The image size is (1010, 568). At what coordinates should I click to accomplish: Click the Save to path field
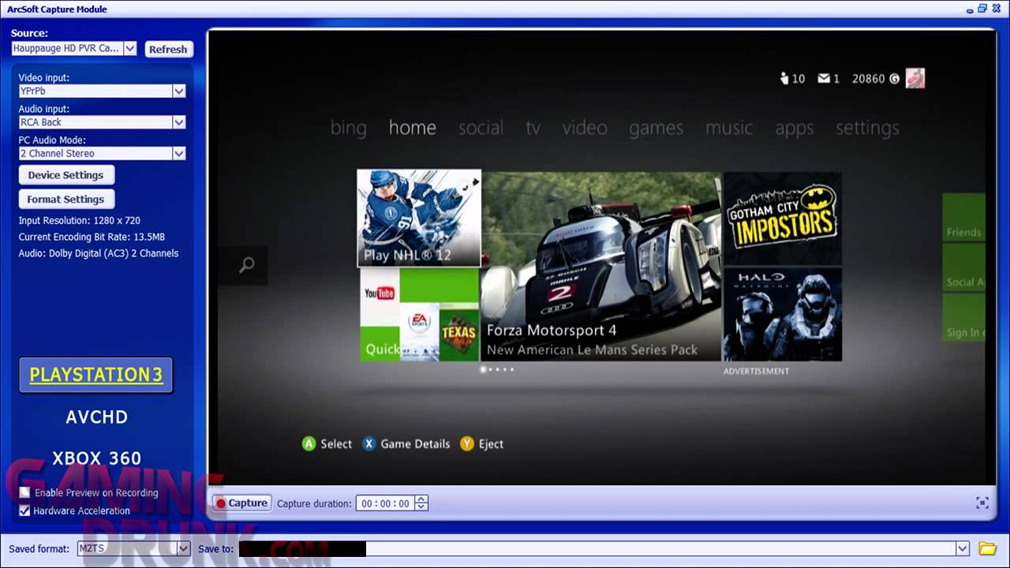tap(597, 548)
